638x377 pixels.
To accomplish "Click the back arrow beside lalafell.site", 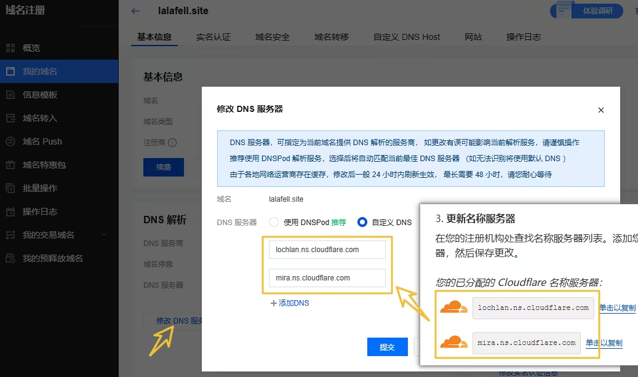I will pyautogui.click(x=135, y=10).
